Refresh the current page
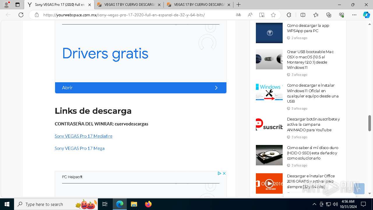 click(x=21, y=15)
